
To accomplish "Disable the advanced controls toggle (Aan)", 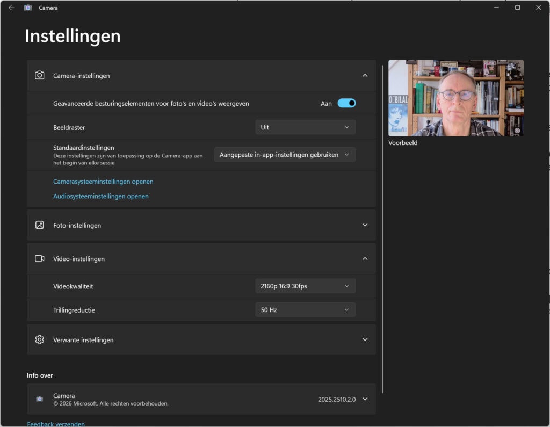I will [346, 103].
